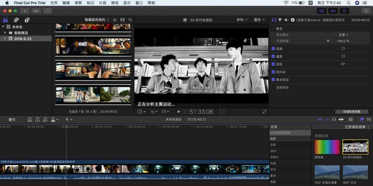Open the Background Tasks circle icon
Screen dimensions: 373x186
[48, 11]
